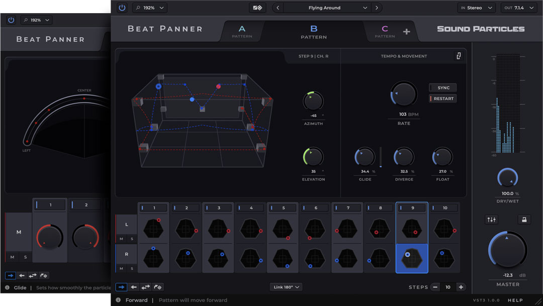543x306 pixels.
Task: Click step 10 header button
Action: (x=444, y=208)
